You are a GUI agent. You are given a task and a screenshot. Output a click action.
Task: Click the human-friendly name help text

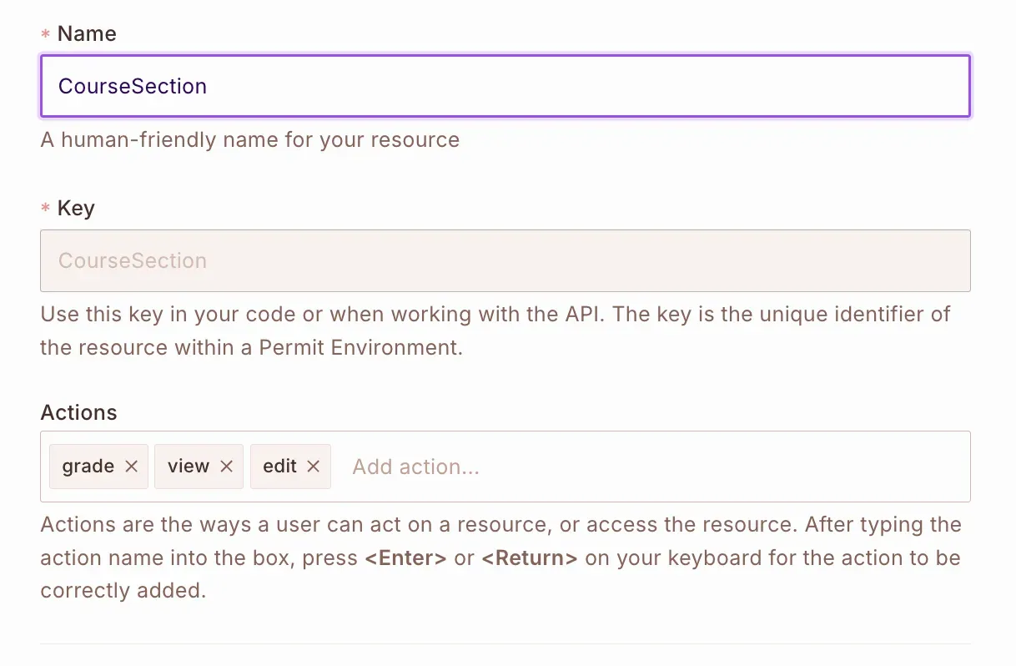pyautogui.click(x=250, y=139)
